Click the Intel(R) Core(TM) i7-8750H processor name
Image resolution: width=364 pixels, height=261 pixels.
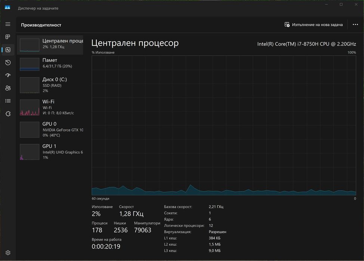[x=307, y=44]
